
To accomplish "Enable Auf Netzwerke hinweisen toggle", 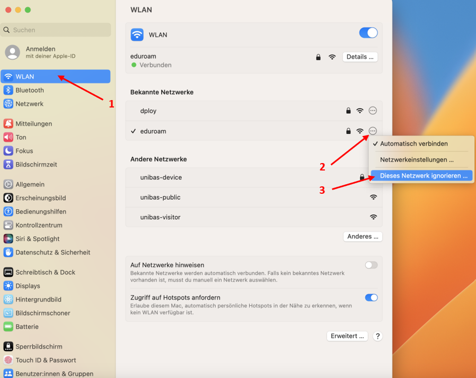I will 371,265.
